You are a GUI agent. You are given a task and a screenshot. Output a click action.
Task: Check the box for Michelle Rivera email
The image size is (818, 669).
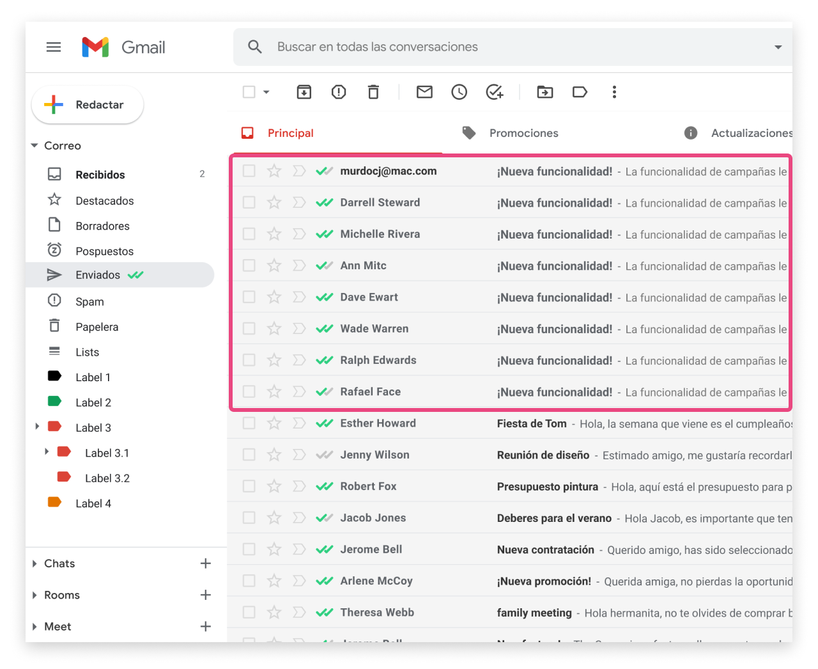click(x=249, y=234)
